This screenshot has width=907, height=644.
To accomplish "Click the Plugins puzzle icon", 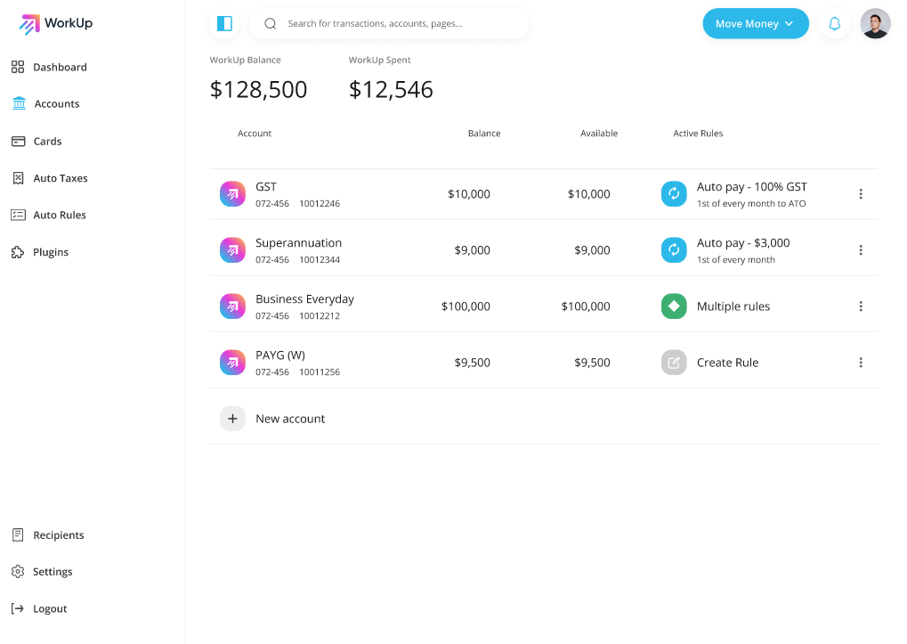I will point(18,252).
